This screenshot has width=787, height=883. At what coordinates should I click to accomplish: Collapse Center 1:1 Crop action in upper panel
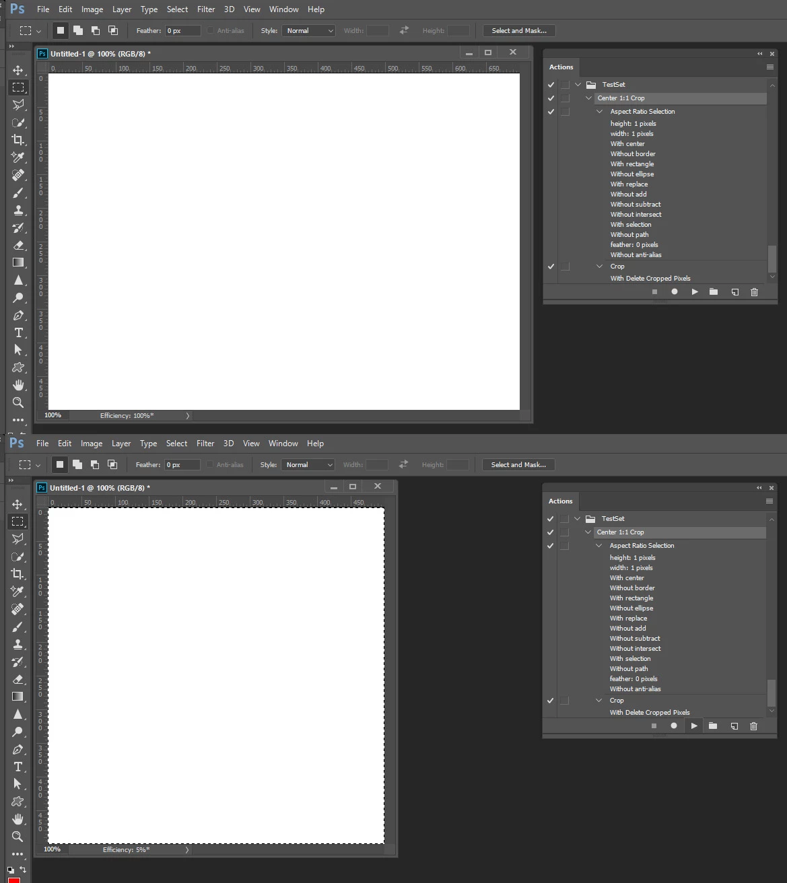[x=588, y=98]
